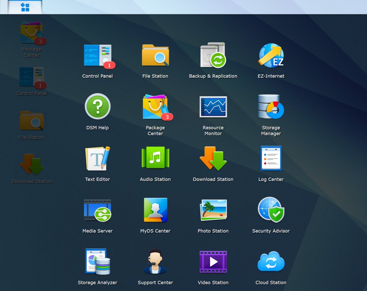Click the dimmed File Station desktop shortcut
Image resolution: width=367 pixels, height=291 pixels.
tap(32, 125)
